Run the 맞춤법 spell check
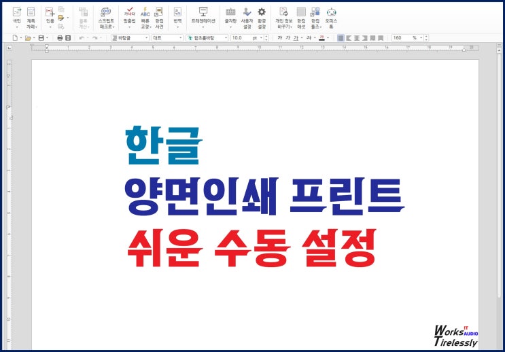Screen dimensions: 505x352 pos(129,17)
